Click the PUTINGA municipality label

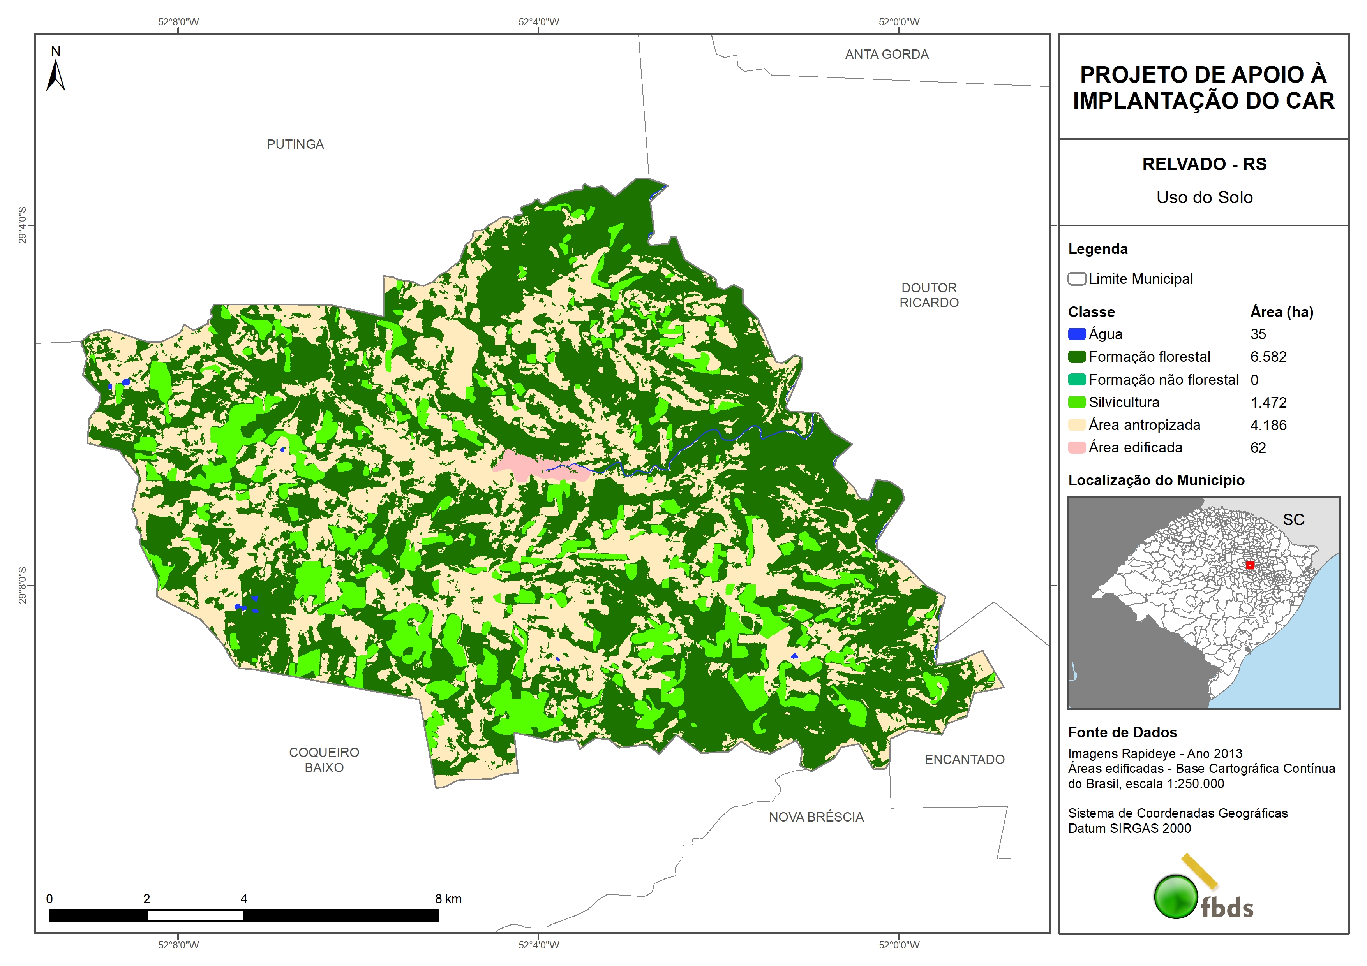coord(295,144)
